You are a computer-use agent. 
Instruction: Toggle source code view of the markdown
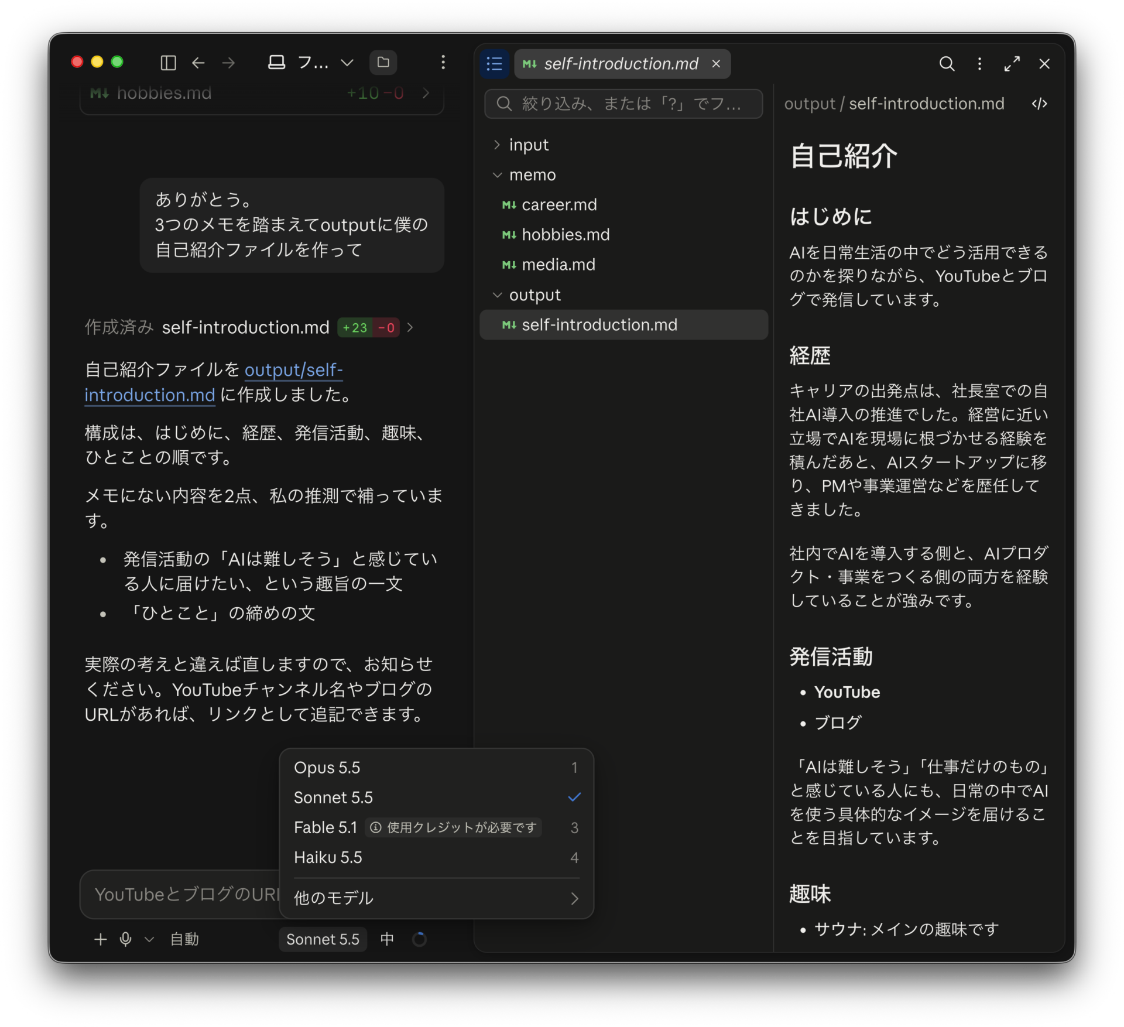click(x=1039, y=104)
